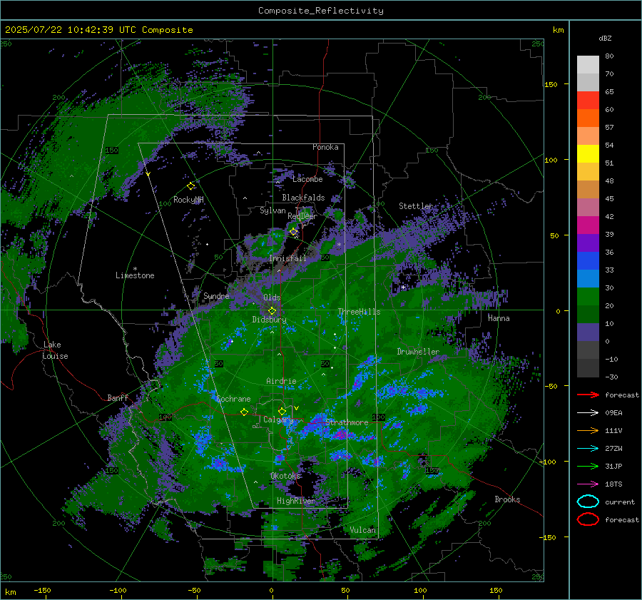Select the red forecast ellipse icon
642x600 pixels.
click(588, 519)
